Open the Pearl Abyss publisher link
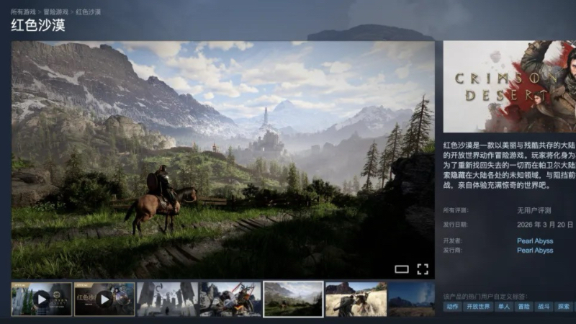 pyautogui.click(x=535, y=251)
